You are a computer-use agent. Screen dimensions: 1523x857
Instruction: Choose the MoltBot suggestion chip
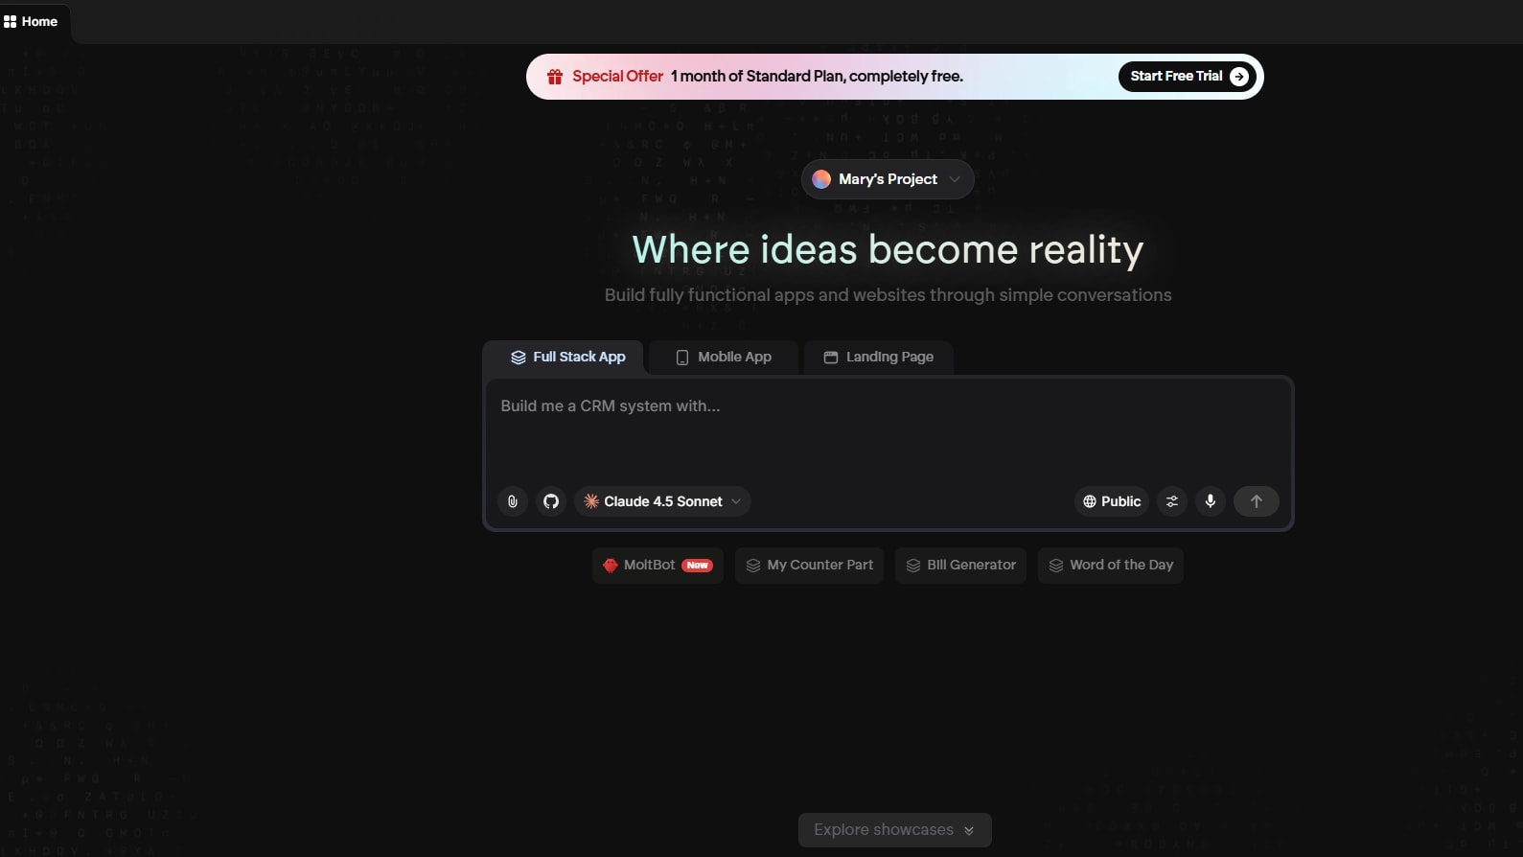pyautogui.click(x=658, y=566)
